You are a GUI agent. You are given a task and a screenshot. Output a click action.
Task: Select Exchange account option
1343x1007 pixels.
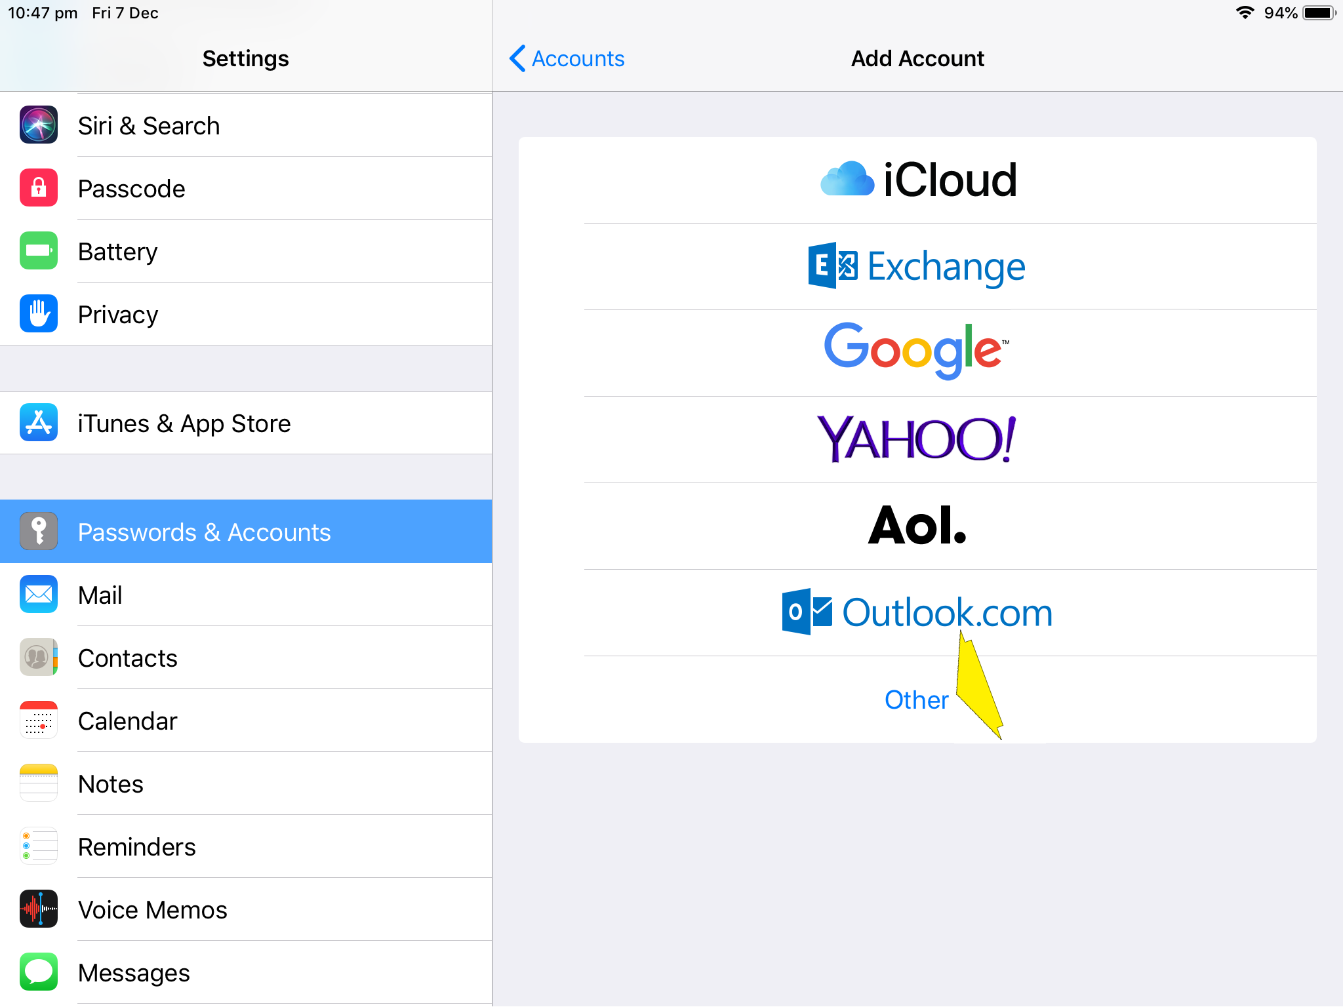(x=917, y=266)
